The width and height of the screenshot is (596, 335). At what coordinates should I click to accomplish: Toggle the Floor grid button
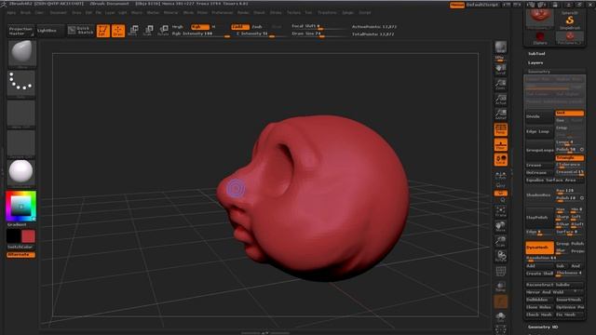click(501, 145)
